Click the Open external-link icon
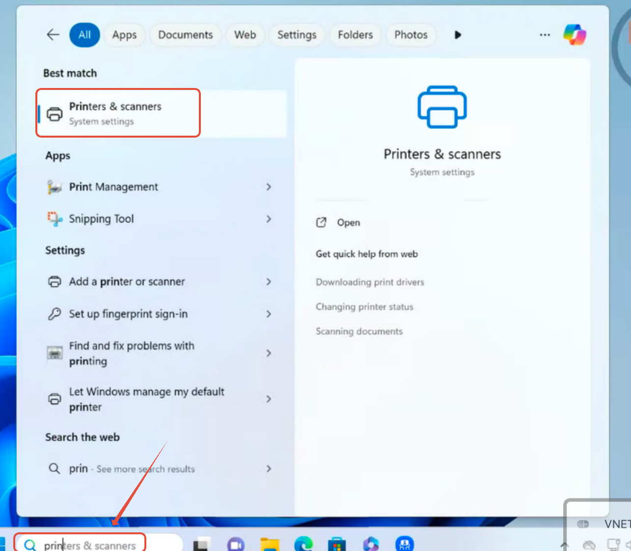This screenshot has height=551, width=631. tap(321, 222)
